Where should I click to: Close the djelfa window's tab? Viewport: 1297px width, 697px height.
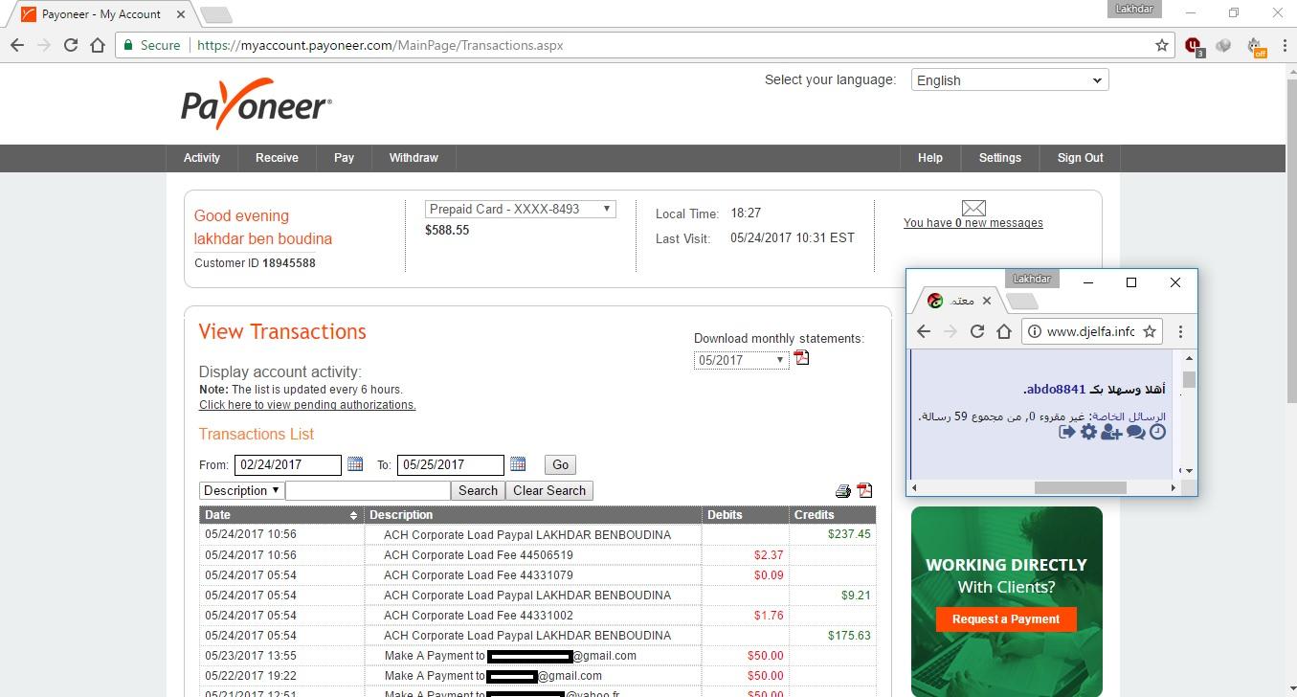tap(987, 301)
